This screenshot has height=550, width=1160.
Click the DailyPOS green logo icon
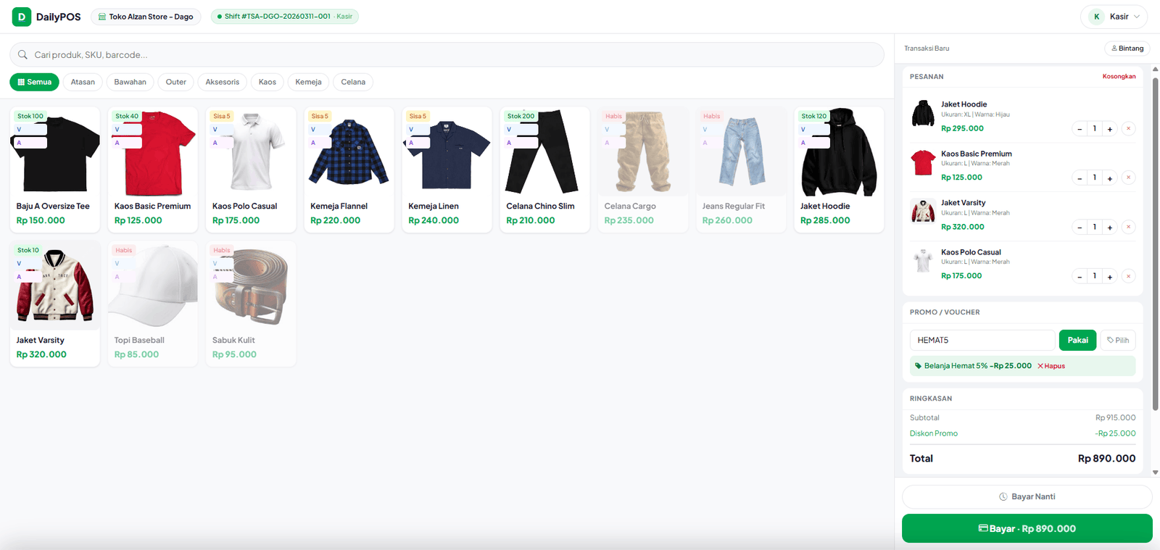click(x=22, y=17)
